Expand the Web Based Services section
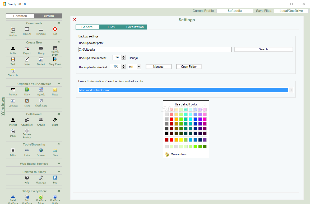Image resolution: width=310 pixels, height=204 pixels. click(59, 164)
